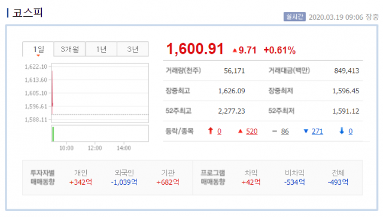Click the 개인 net buying +342억

point(81,182)
